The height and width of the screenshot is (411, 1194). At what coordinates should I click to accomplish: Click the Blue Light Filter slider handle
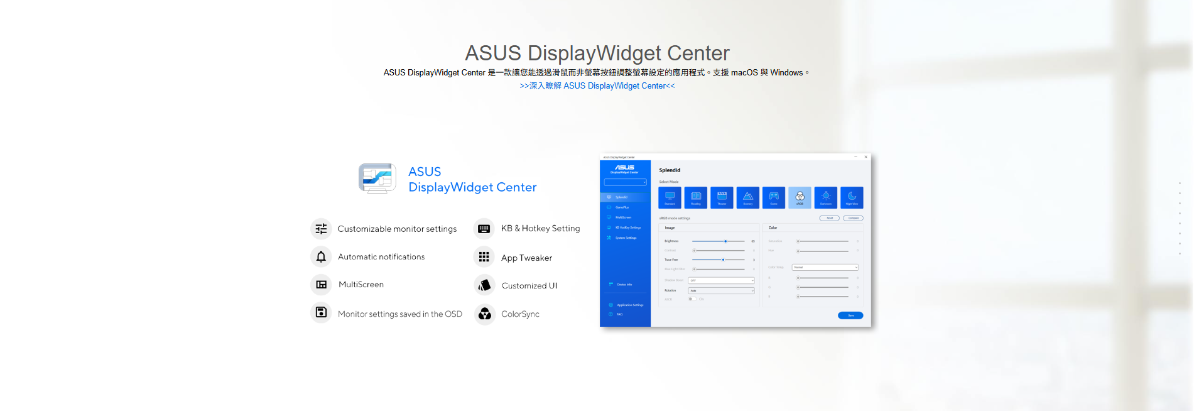pos(694,269)
